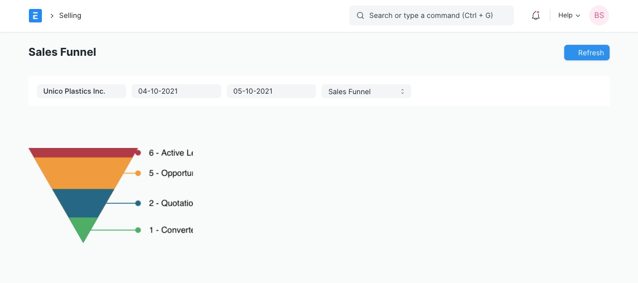638x283 pixels.
Task: Click the Unico Plastics Inc. company field
Action: tap(81, 91)
